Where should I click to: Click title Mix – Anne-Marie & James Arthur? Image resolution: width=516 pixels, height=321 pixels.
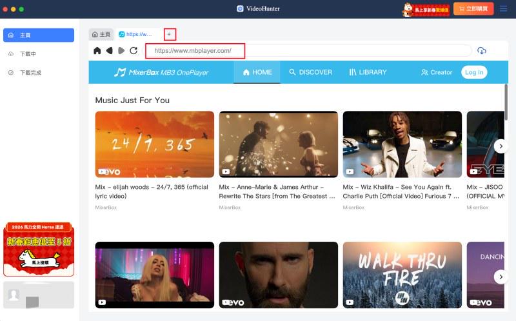pyautogui.click(x=277, y=191)
